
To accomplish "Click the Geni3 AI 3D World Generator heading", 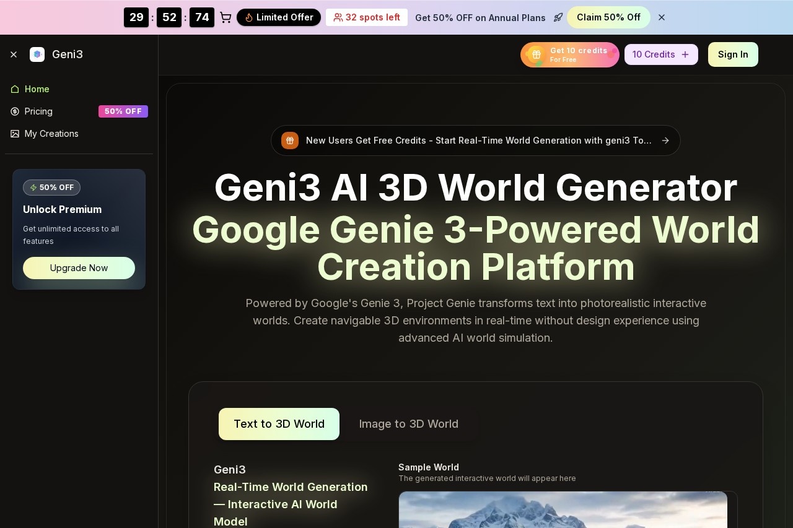I will pyautogui.click(x=476, y=188).
